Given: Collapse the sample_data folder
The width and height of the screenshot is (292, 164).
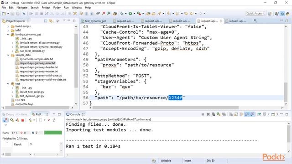Looking at the screenshot, I should coord(8,55).
